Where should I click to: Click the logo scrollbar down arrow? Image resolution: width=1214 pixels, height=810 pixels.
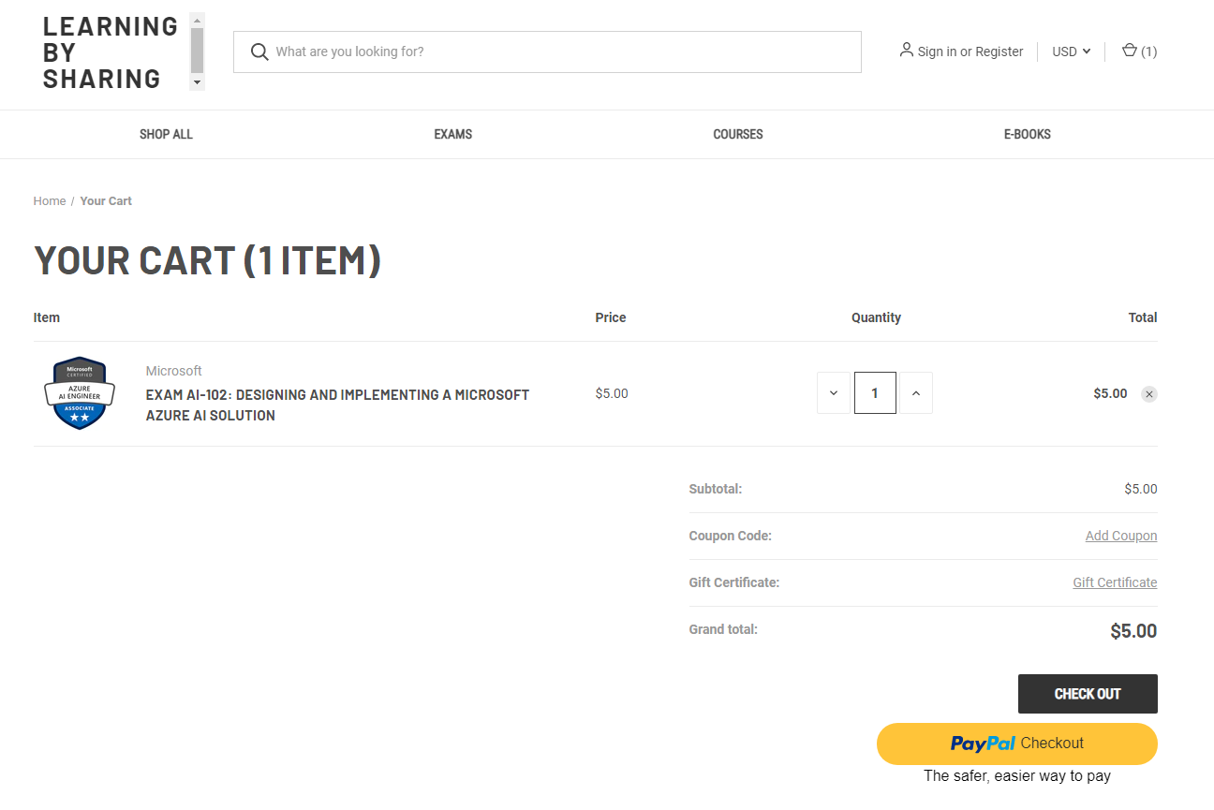(197, 82)
